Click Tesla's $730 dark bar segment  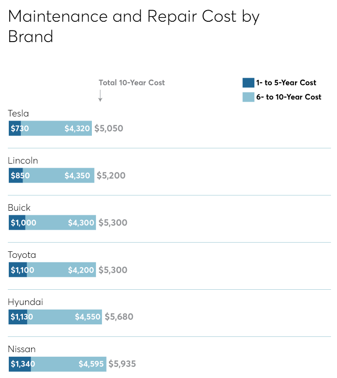click(15, 128)
